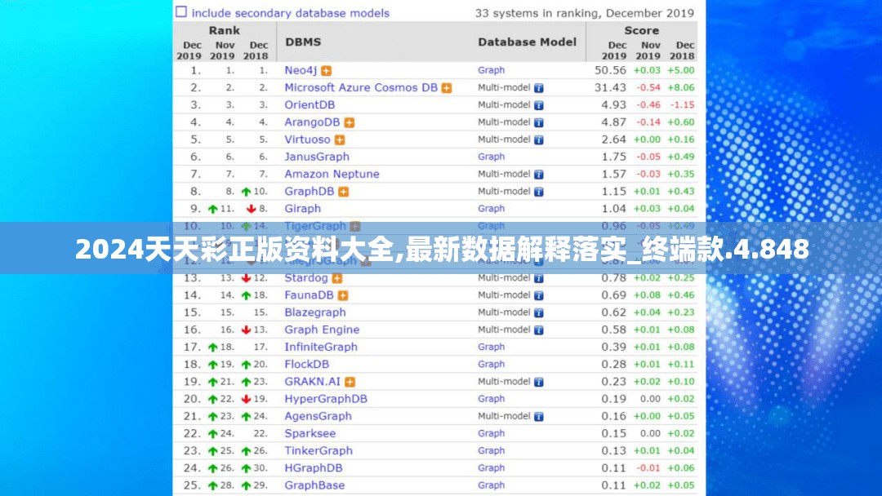Viewport: 882px width, 496px height.
Task: Click the info icon in Blazegraph row
Action: click(x=539, y=313)
